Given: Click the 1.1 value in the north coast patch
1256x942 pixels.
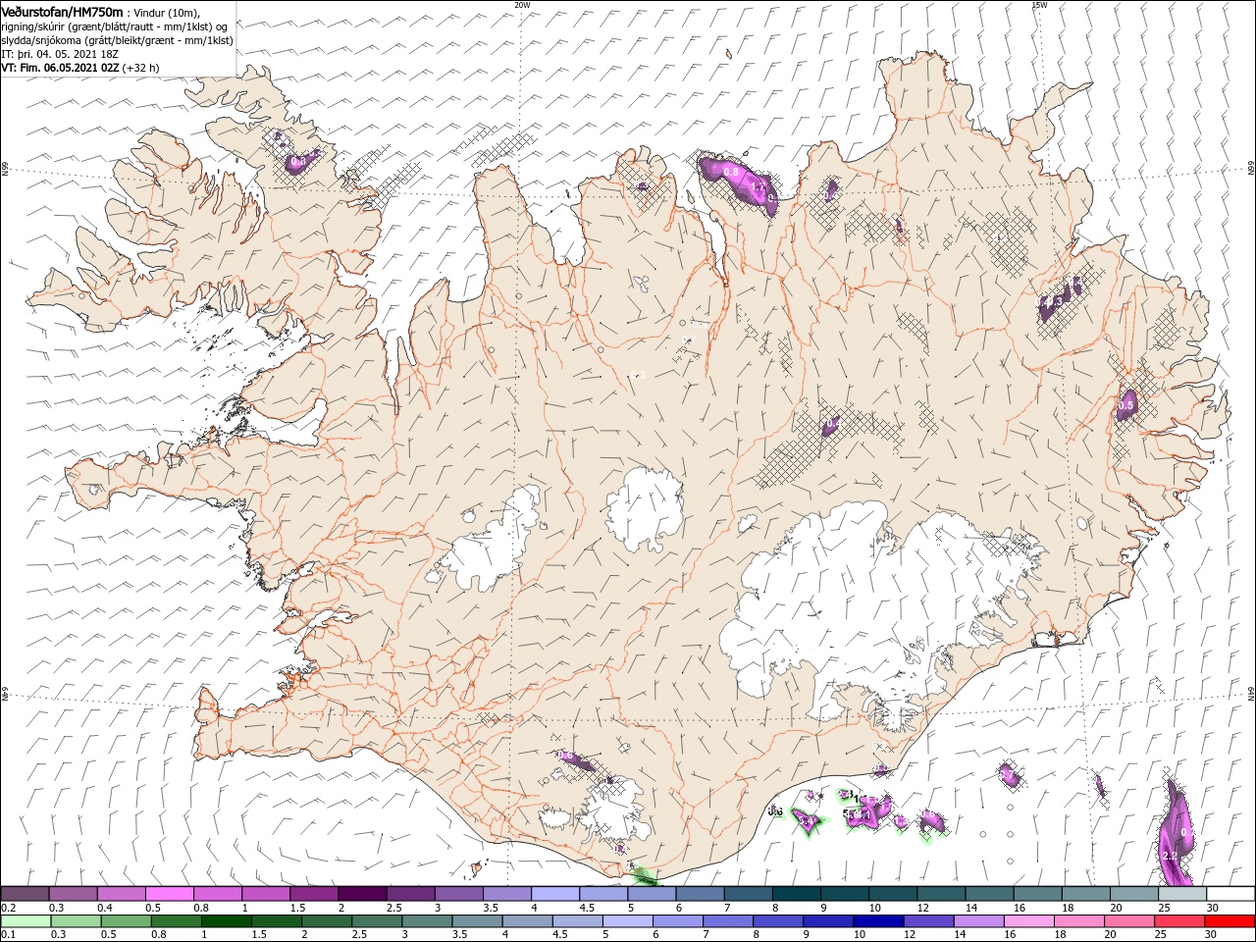Looking at the screenshot, I should 757,185.
